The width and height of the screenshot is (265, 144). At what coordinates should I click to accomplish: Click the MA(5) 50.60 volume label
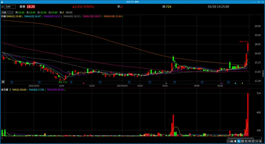click(x=20, y=90)
